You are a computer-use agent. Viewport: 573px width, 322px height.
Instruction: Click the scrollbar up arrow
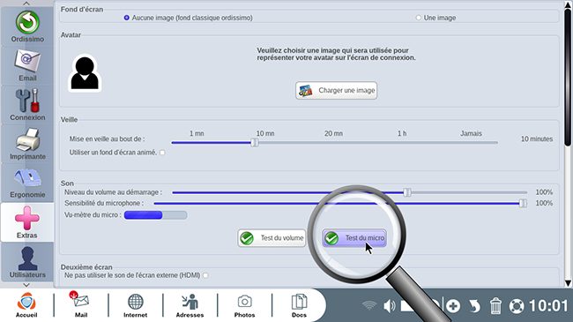[x=568, y=4]
